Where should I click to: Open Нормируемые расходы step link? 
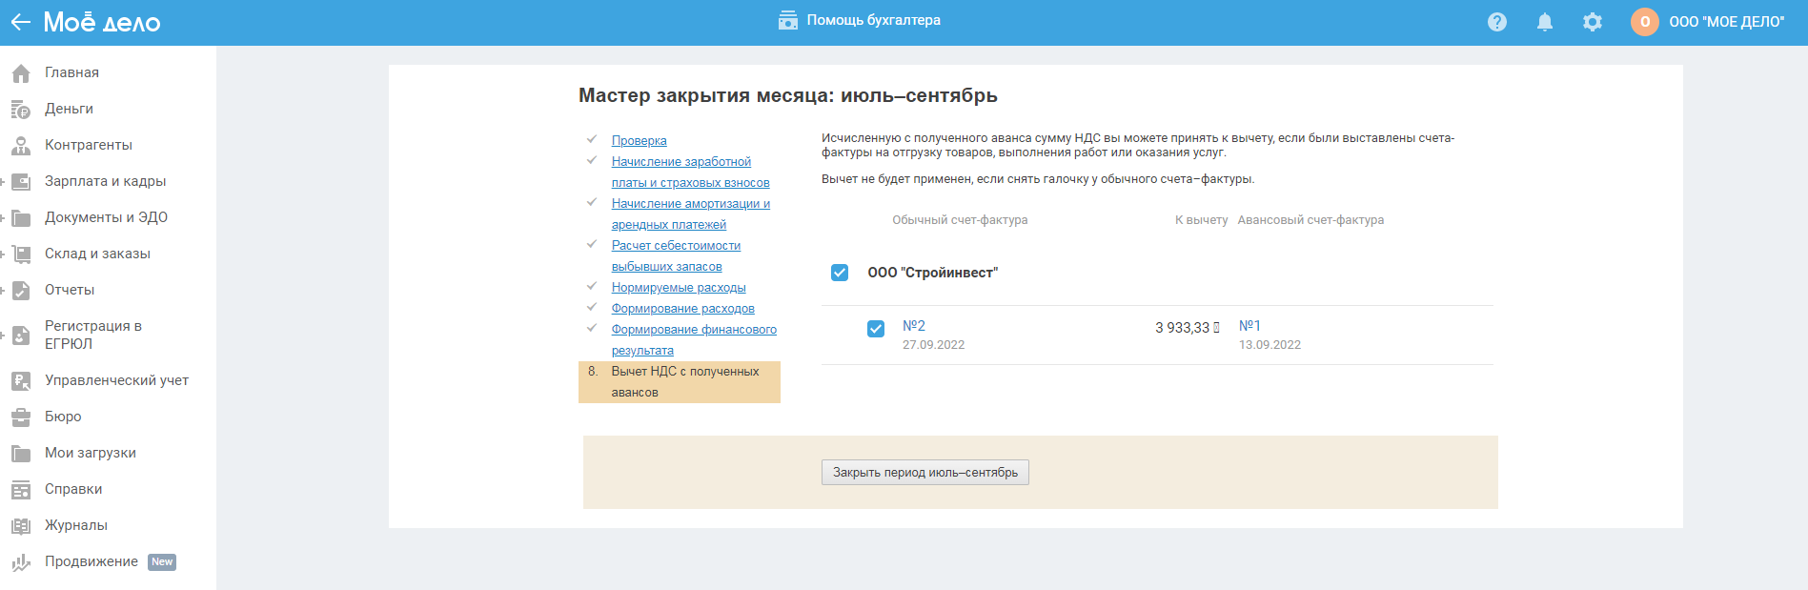tap(679, 288)
